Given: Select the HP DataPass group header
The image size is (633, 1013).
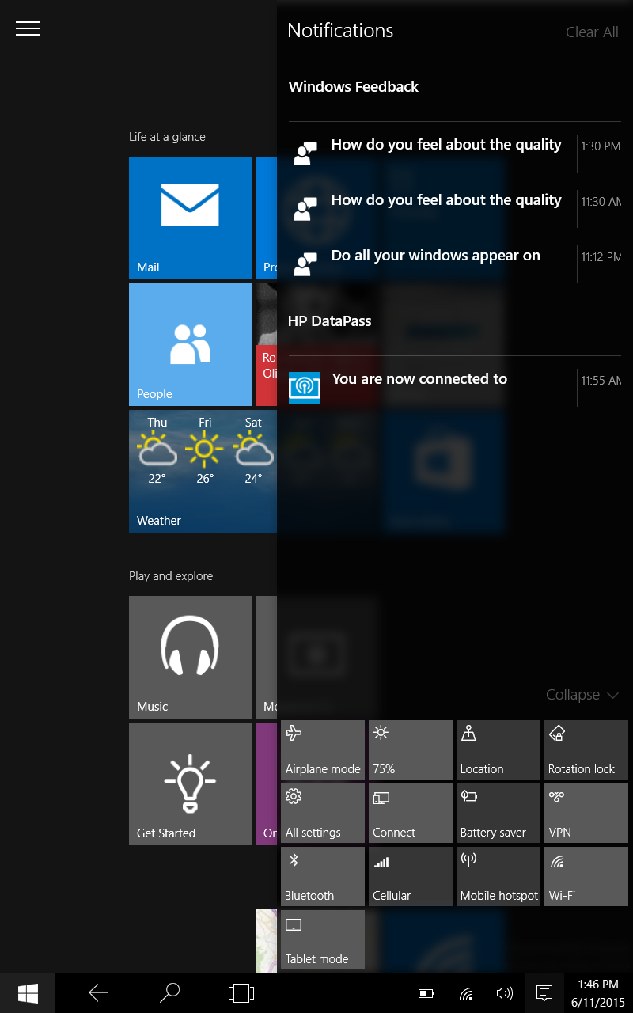Looking at the screenshot, I should click(x=330, y=321).
